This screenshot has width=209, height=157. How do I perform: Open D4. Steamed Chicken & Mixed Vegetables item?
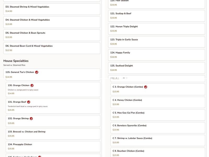coord(52,22)
